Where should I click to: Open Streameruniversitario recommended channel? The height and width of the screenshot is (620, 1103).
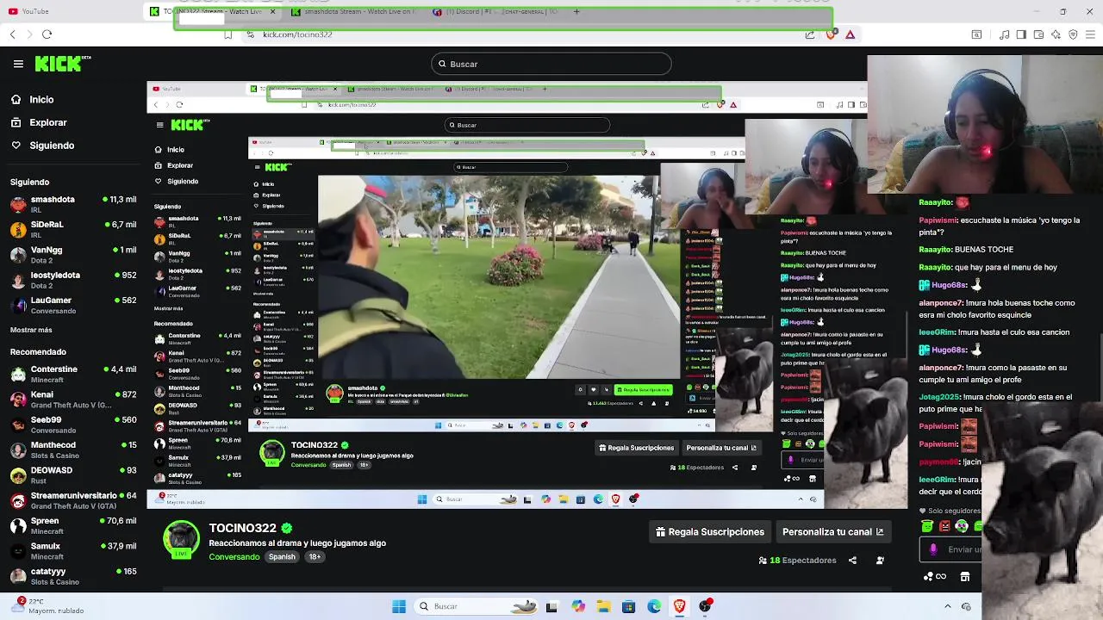point(73,500)
